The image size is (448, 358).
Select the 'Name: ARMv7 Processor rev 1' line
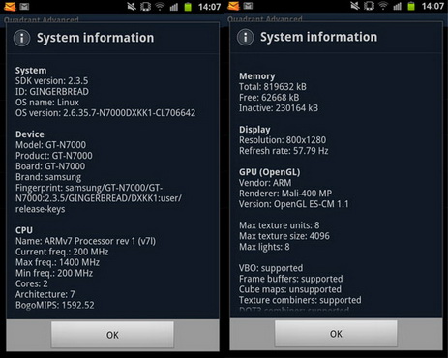point(85,241)
